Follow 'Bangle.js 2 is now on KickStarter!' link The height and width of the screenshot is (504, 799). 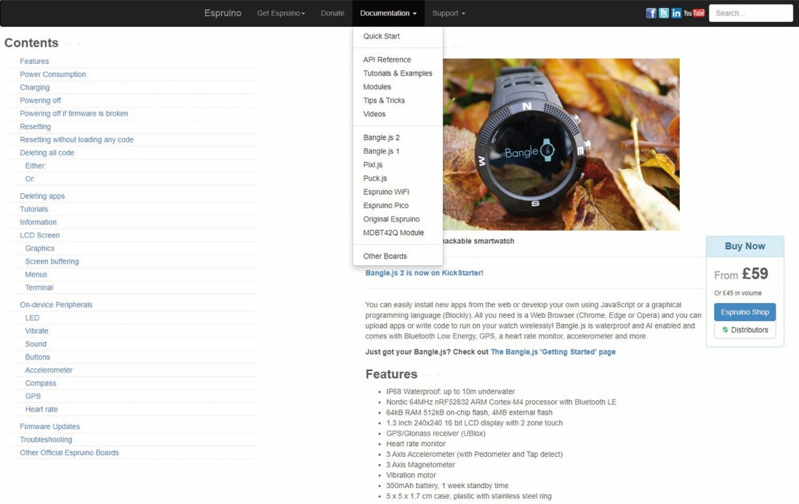coord(424,273)
